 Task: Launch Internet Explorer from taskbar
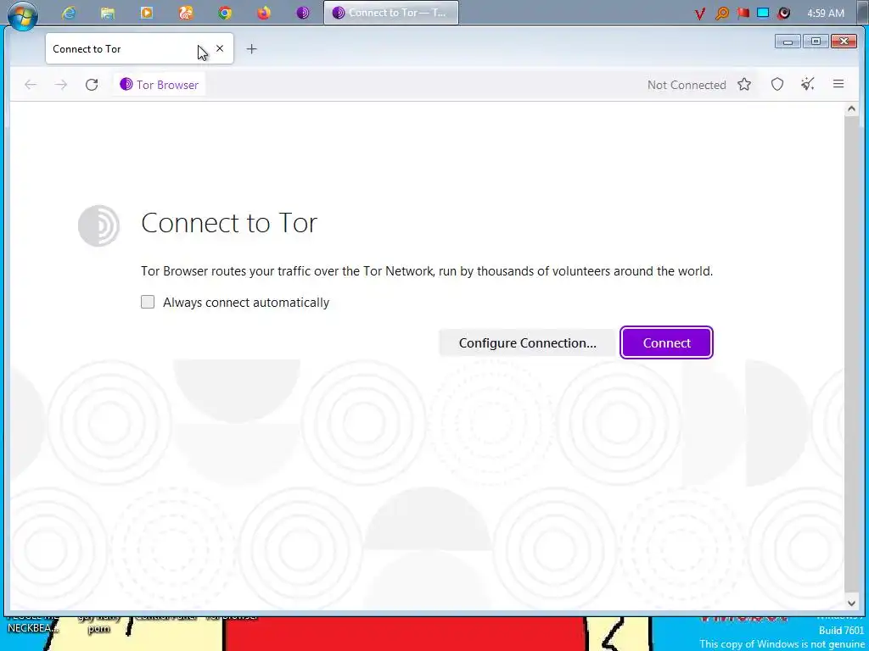pos(69,13)
